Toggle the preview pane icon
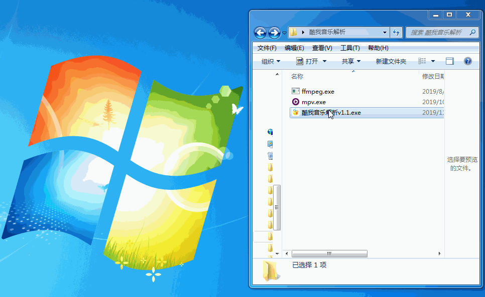The height and width of the screenshot is (297, 485). pos(450,61)
